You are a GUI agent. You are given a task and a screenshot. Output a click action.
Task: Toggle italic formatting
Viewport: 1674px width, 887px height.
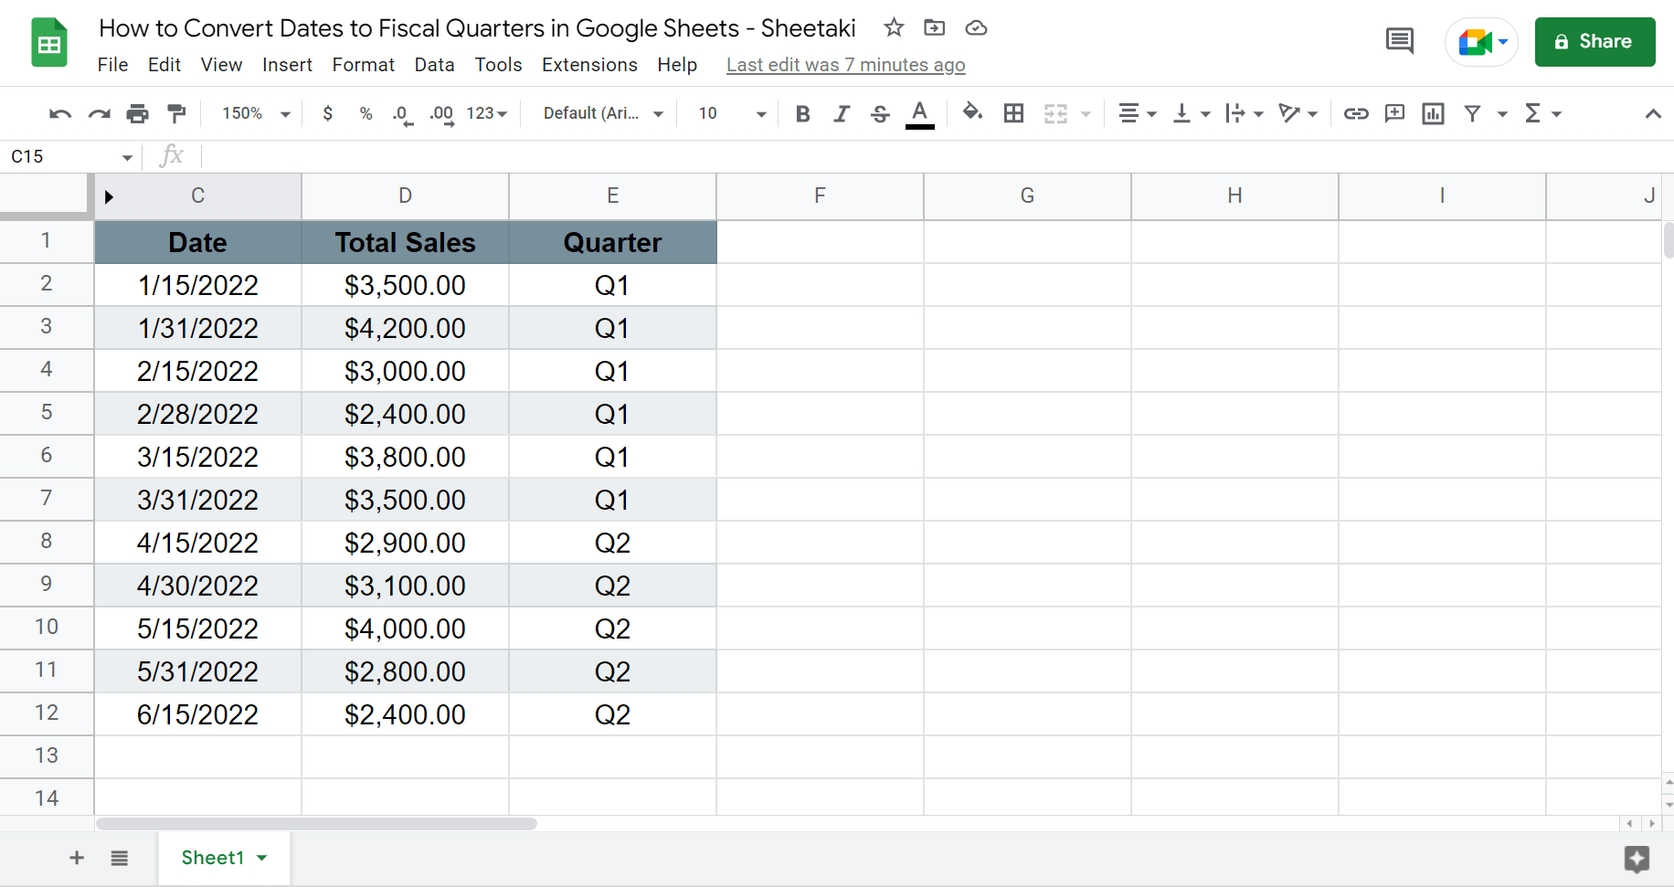(841, 113)
